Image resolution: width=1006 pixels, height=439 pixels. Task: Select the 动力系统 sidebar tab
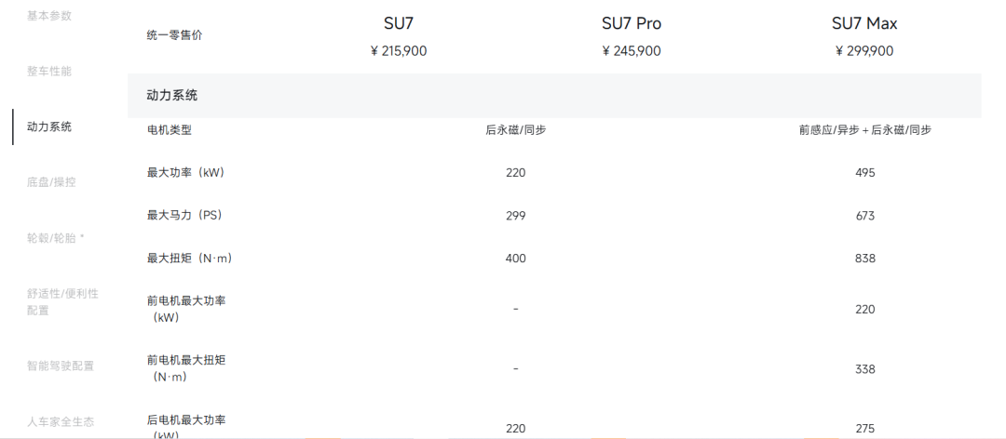pos(49,126)
